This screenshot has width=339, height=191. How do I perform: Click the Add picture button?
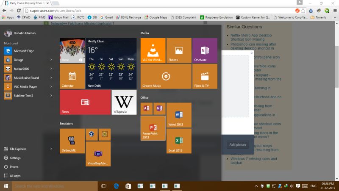click(x=238, y=144)
